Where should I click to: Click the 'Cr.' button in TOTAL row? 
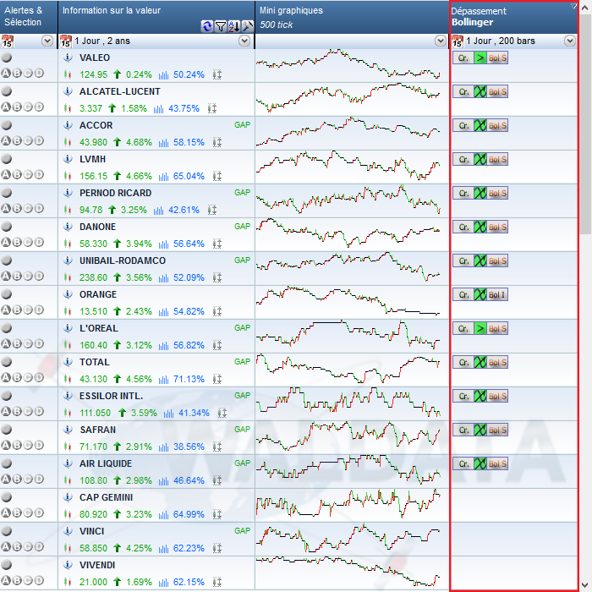[x=463, y=362]
